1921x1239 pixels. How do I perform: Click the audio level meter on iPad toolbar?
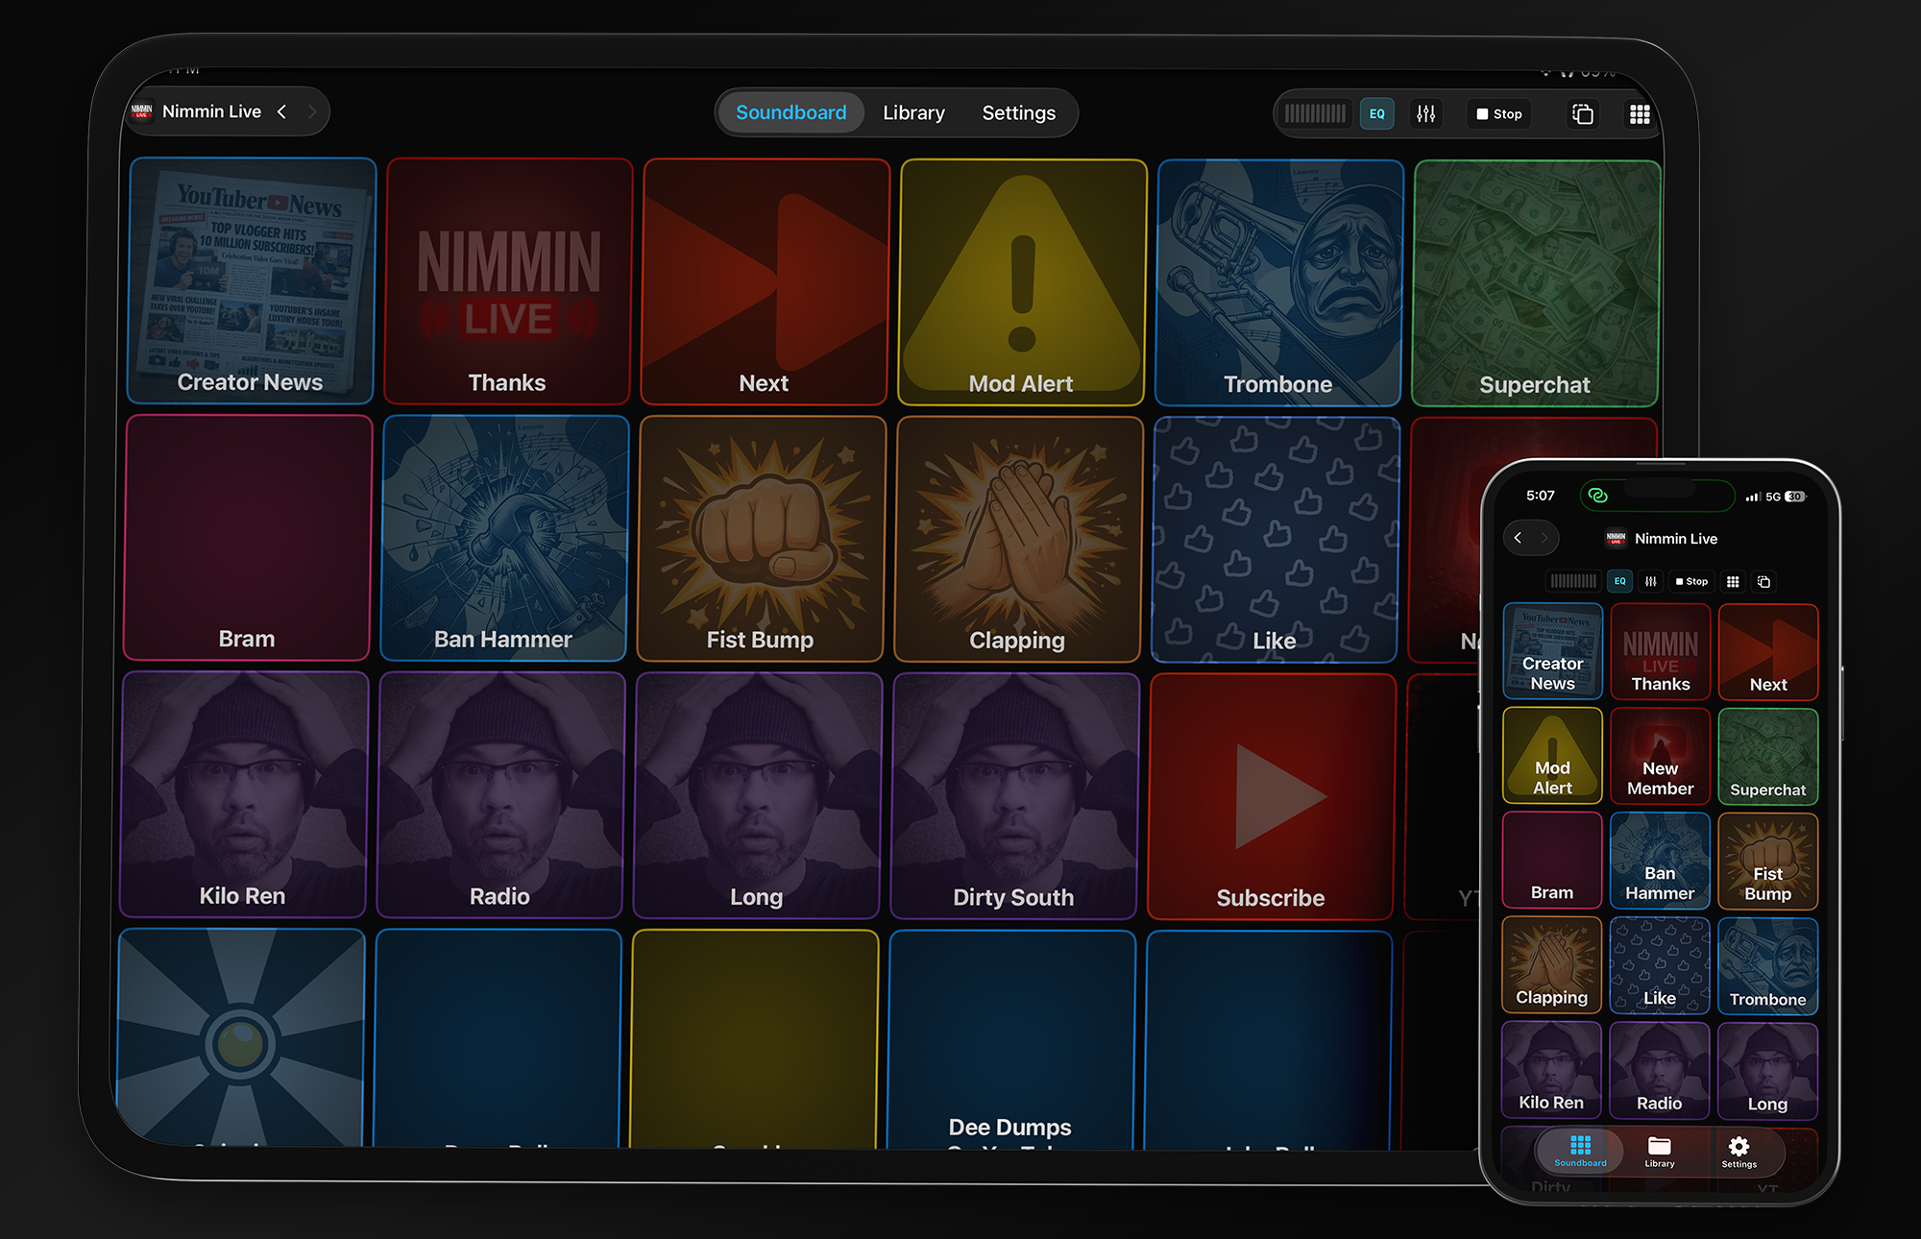pos(1315,114)
